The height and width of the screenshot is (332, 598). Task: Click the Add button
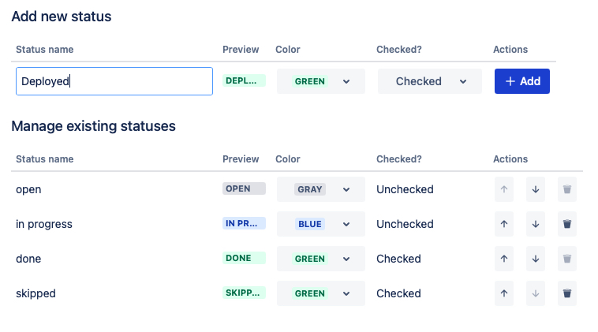click(x=521, y=81)
